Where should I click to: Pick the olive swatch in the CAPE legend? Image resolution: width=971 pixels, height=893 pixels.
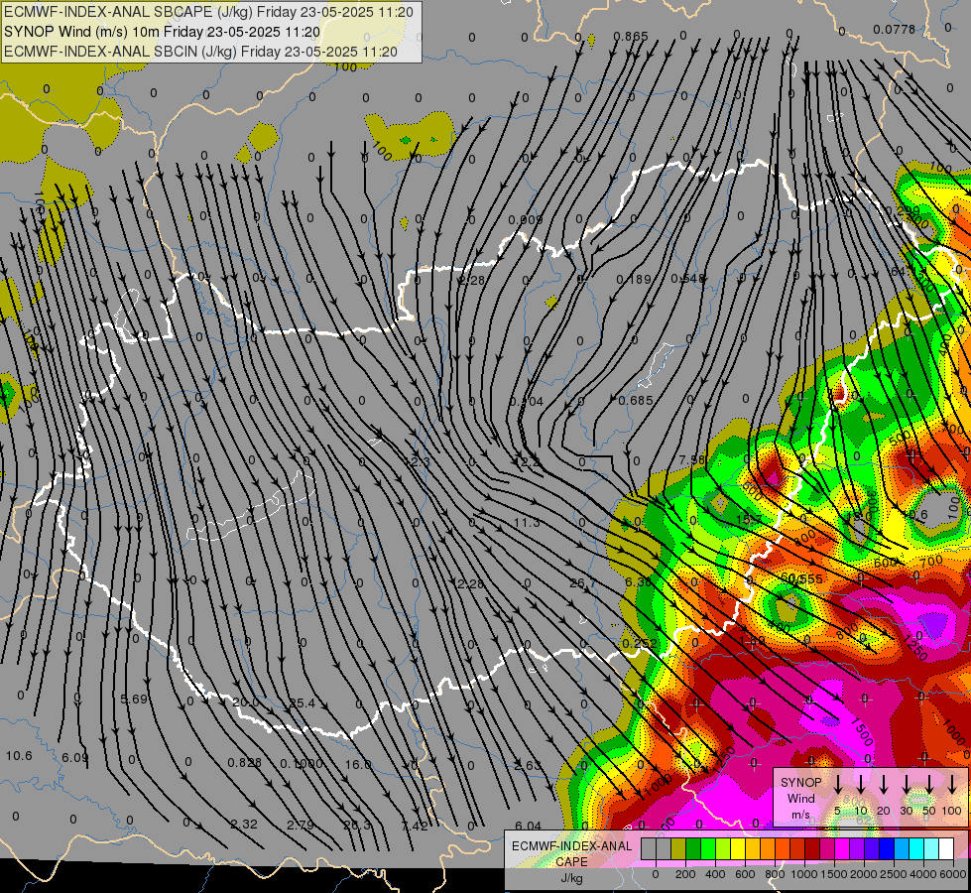coord(678,848)
